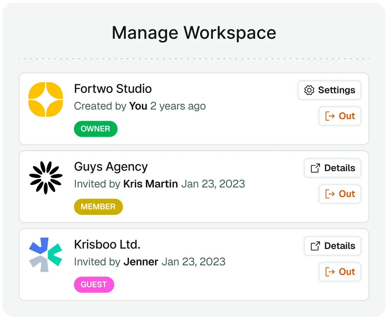Click external-link icon in Krisboo Details
Viewport: 388px width, 317px height.
point(315,246)
